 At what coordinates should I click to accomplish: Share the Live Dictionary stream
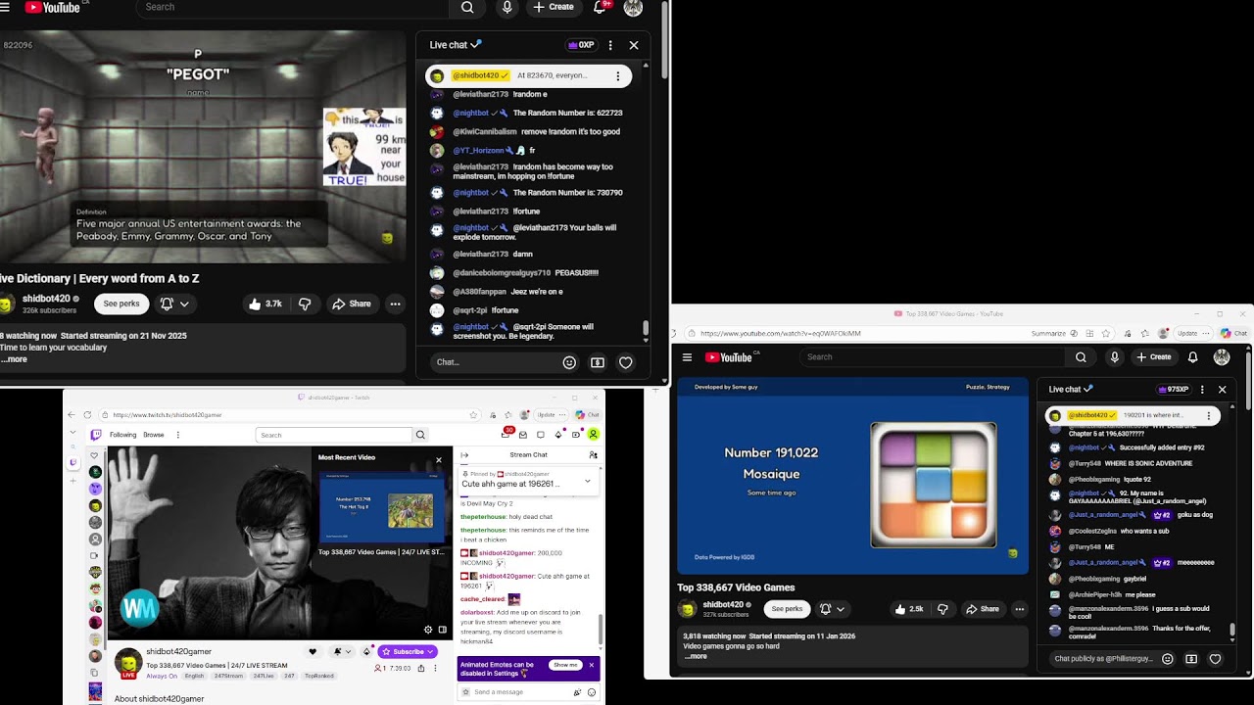point(352,304)
